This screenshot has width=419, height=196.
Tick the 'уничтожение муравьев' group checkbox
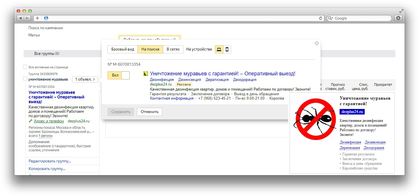click(x=25, y=79)
